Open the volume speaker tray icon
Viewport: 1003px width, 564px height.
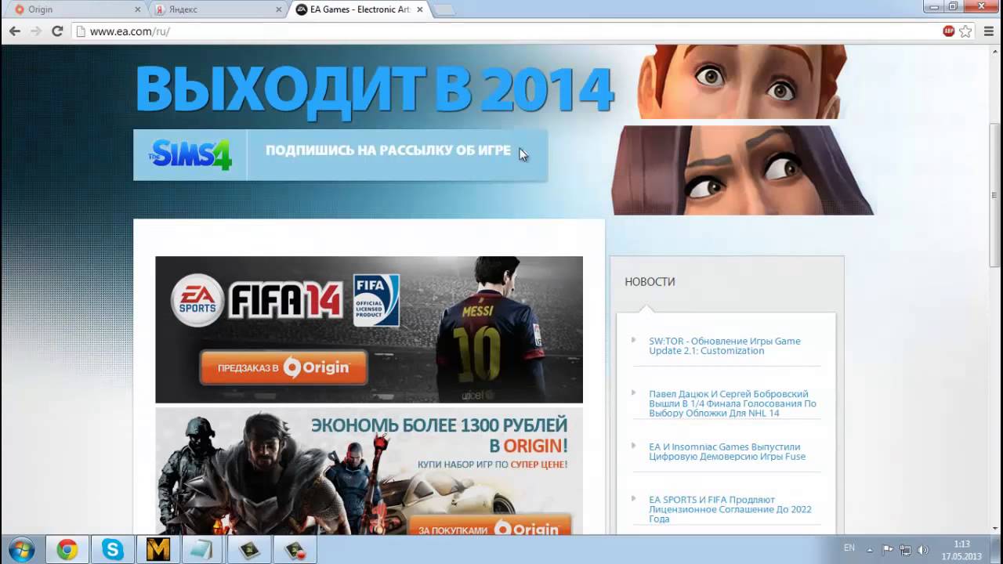[x=923, y=550]
